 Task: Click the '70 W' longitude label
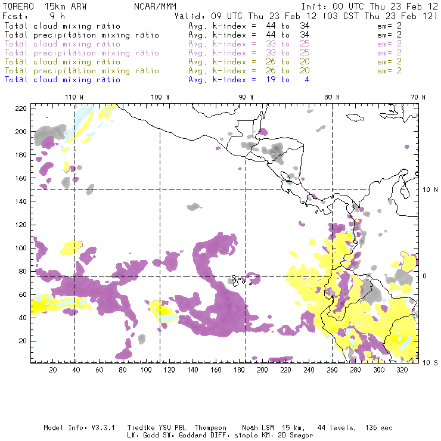[418, 97]
